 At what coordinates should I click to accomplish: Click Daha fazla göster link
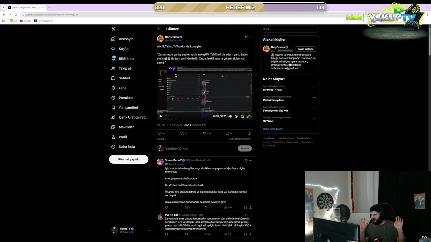(273, 129)
